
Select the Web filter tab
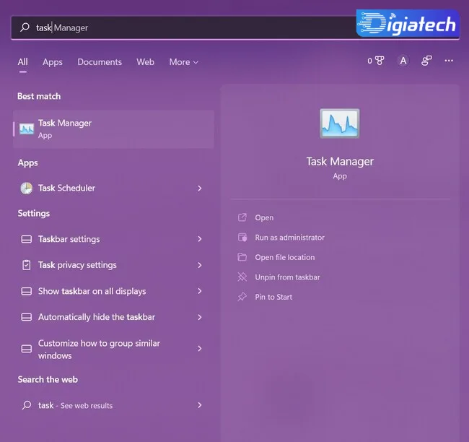[145, 62]
